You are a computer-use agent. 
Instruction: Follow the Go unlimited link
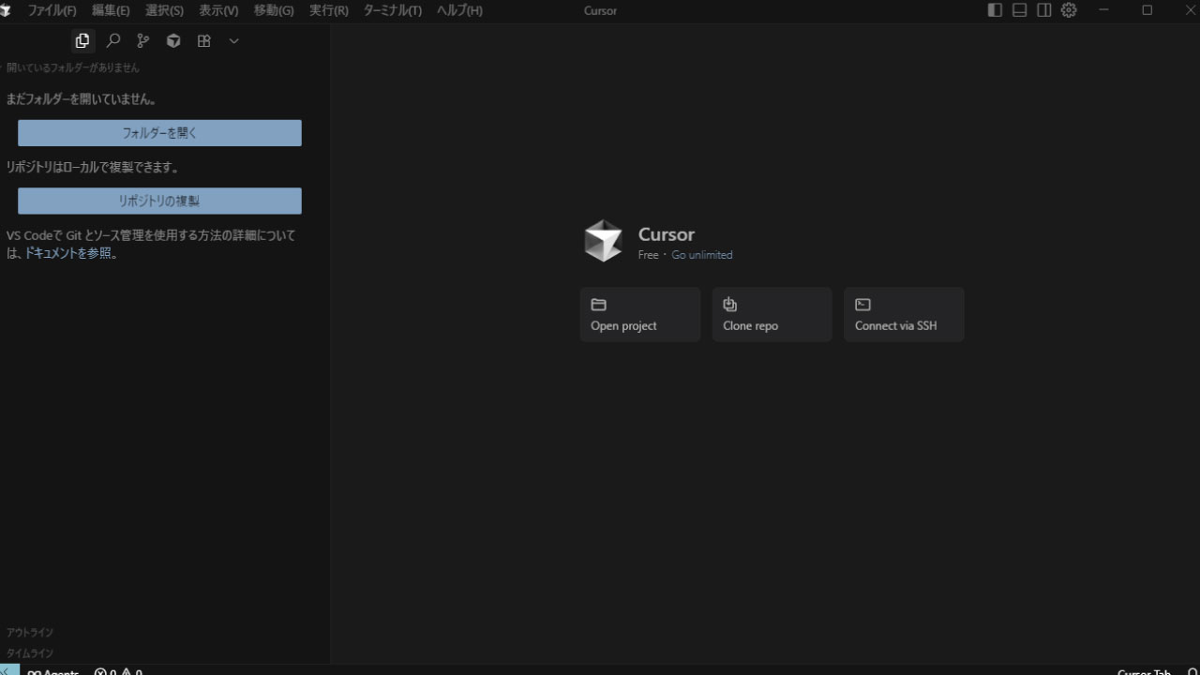pos(702,255)
